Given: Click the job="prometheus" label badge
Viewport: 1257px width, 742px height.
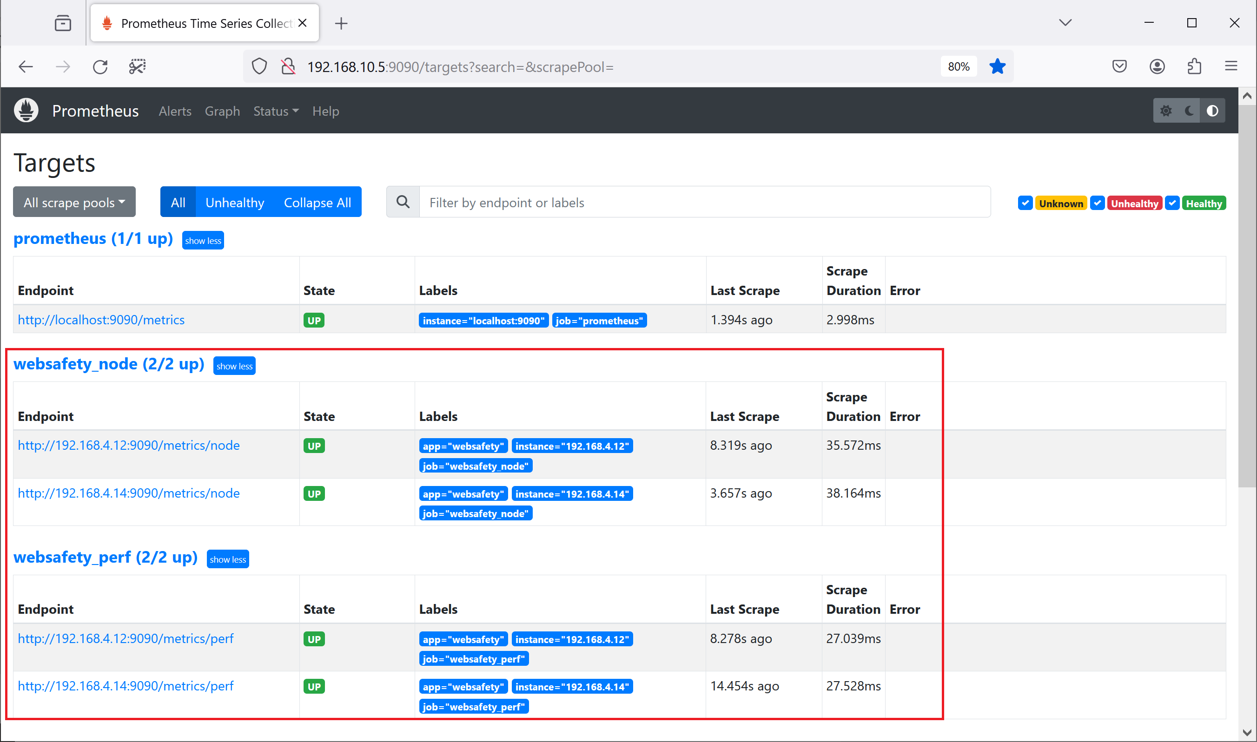Looking at the screenshot, I should click(599, 321).
